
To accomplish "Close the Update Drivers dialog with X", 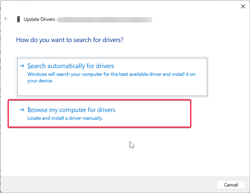I will coord(243,6).
